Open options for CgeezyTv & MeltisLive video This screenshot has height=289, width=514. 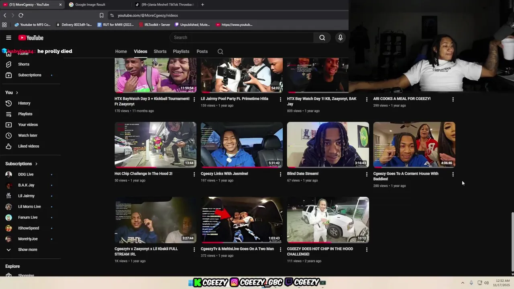[x=280, y=249]
